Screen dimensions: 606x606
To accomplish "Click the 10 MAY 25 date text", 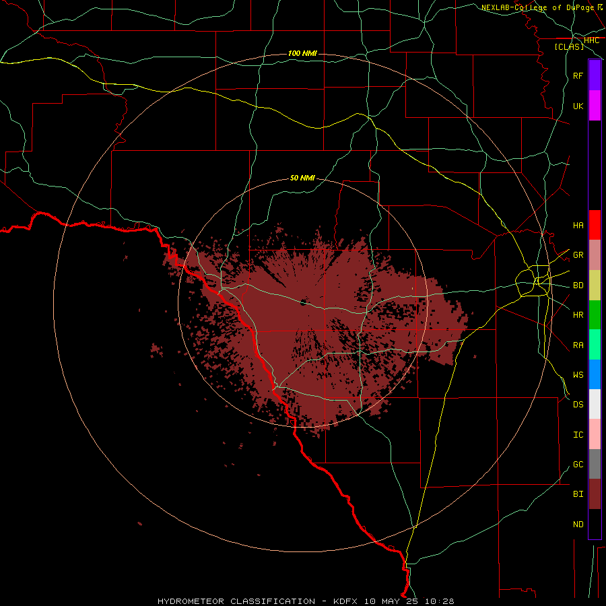I will [393, 601].
